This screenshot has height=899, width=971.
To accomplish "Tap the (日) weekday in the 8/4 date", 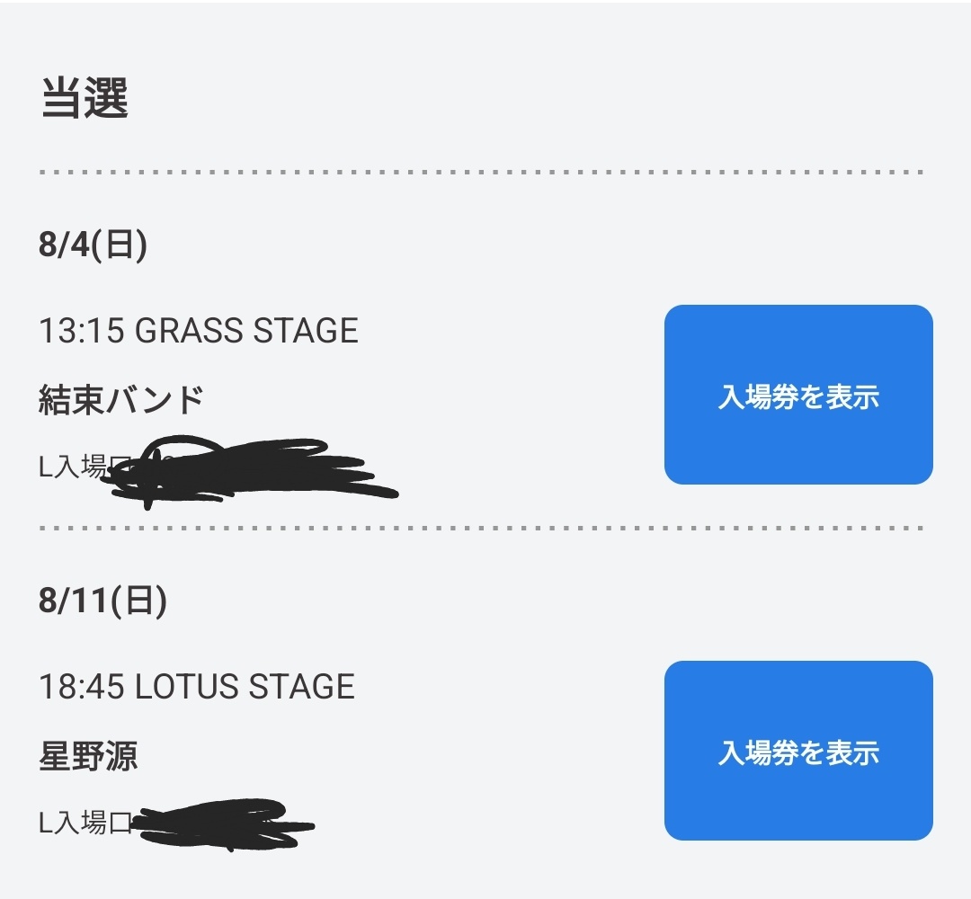I will pyautogui.click(x=120, y=246).
